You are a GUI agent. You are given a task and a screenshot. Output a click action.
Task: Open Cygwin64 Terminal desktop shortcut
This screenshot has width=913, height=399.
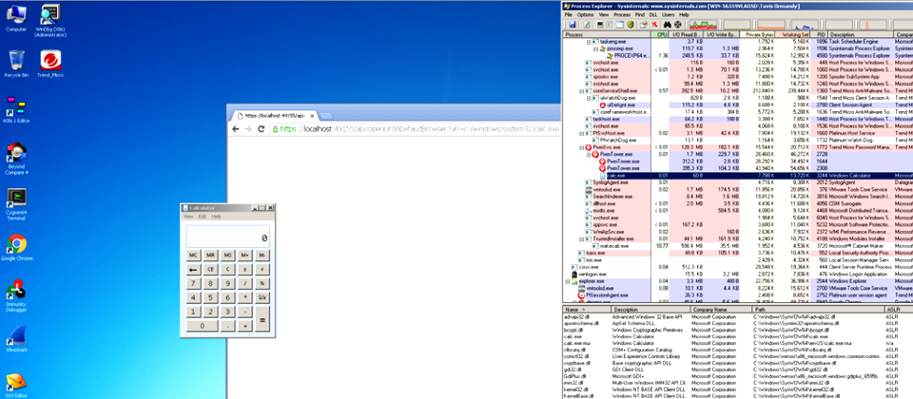click(x=16, y=199)
